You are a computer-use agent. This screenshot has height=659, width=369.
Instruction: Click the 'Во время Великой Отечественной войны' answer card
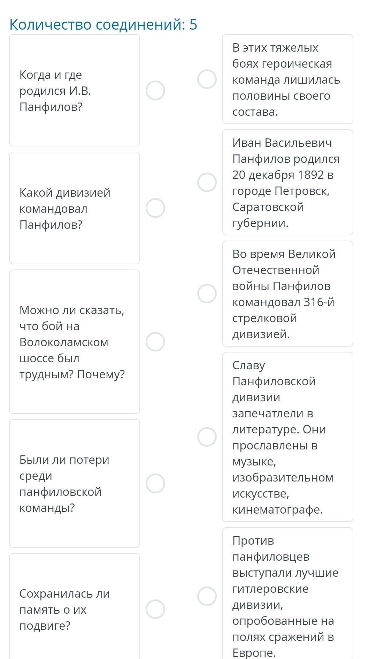pyautogui.click(x=287, y=294)
